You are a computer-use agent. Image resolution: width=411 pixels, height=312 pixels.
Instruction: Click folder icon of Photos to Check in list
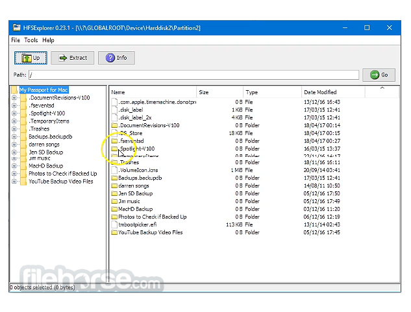pyautogui.click(x=114, y=217)
